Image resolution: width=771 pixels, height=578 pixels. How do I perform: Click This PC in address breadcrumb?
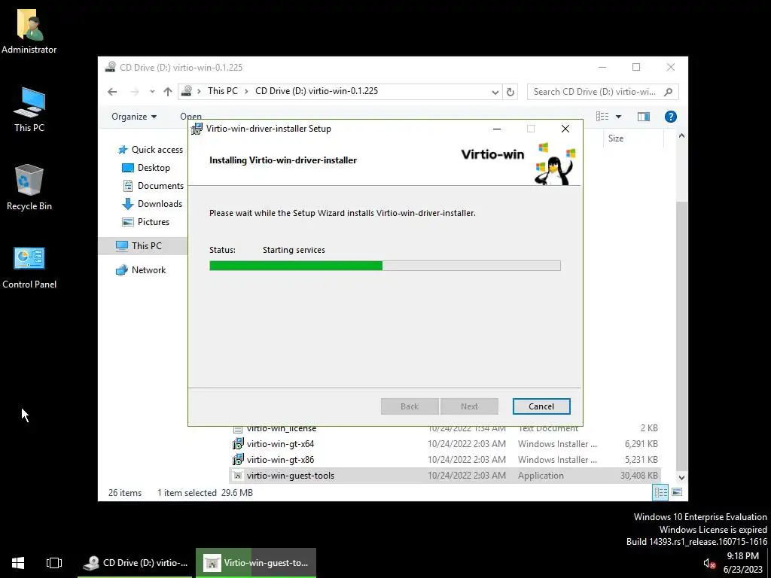tap(223, 91)
